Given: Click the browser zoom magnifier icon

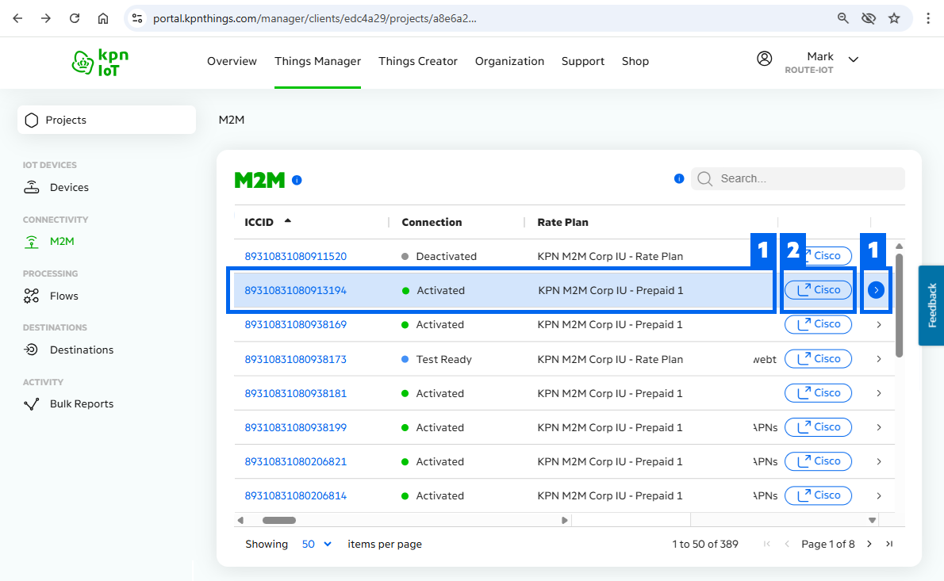Looking at the screenshot, I should click(843, 18).
